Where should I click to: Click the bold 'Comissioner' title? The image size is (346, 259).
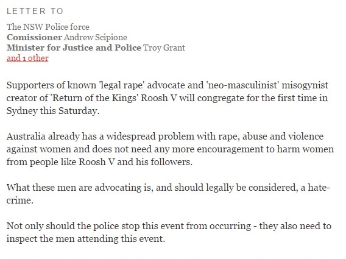34,37
